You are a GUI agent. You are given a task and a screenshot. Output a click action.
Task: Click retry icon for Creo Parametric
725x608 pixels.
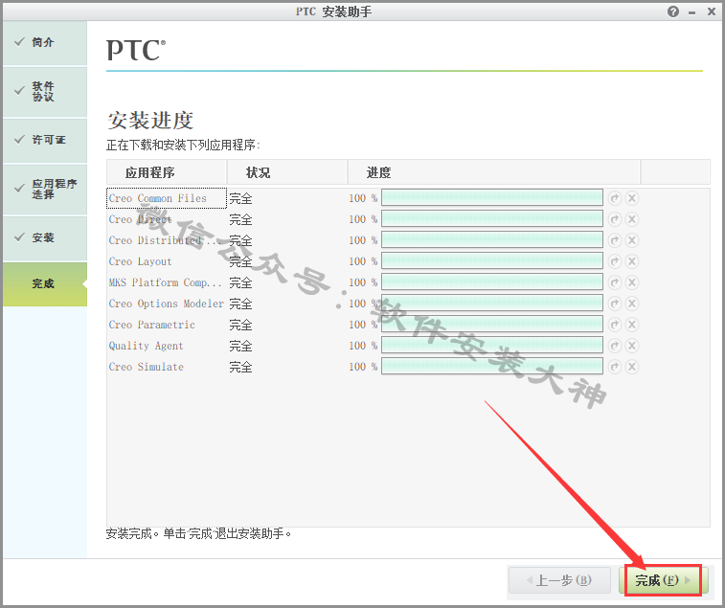pos(614,325)
